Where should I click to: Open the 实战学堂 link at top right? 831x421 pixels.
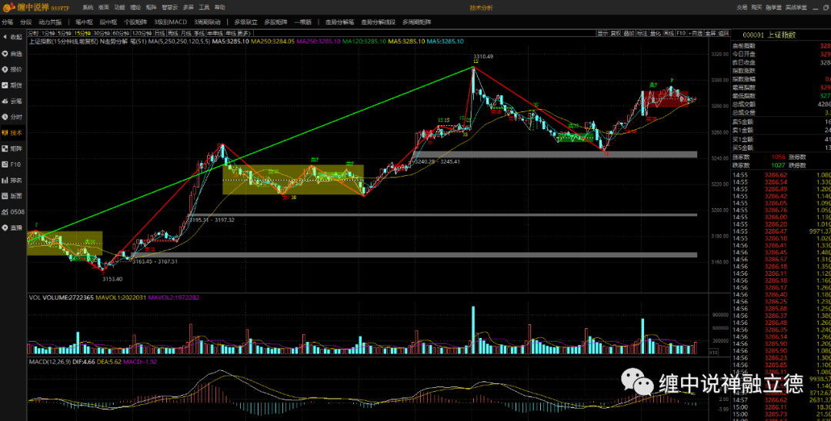(796, 8)
